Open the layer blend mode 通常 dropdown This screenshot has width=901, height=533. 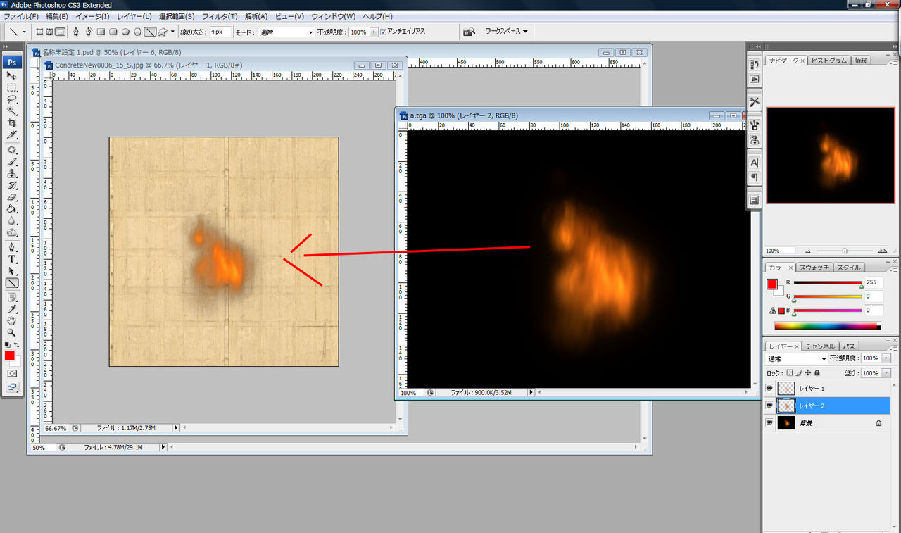[797, 359]
